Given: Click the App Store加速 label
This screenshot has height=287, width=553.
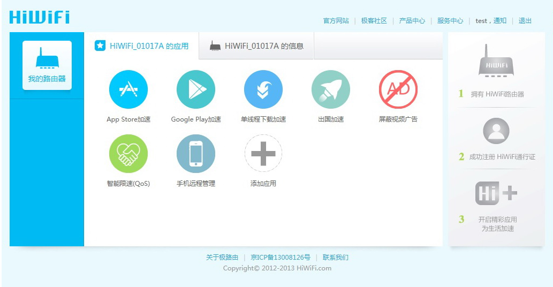Looking at the screenshot, I should click(x=128, y=119).
